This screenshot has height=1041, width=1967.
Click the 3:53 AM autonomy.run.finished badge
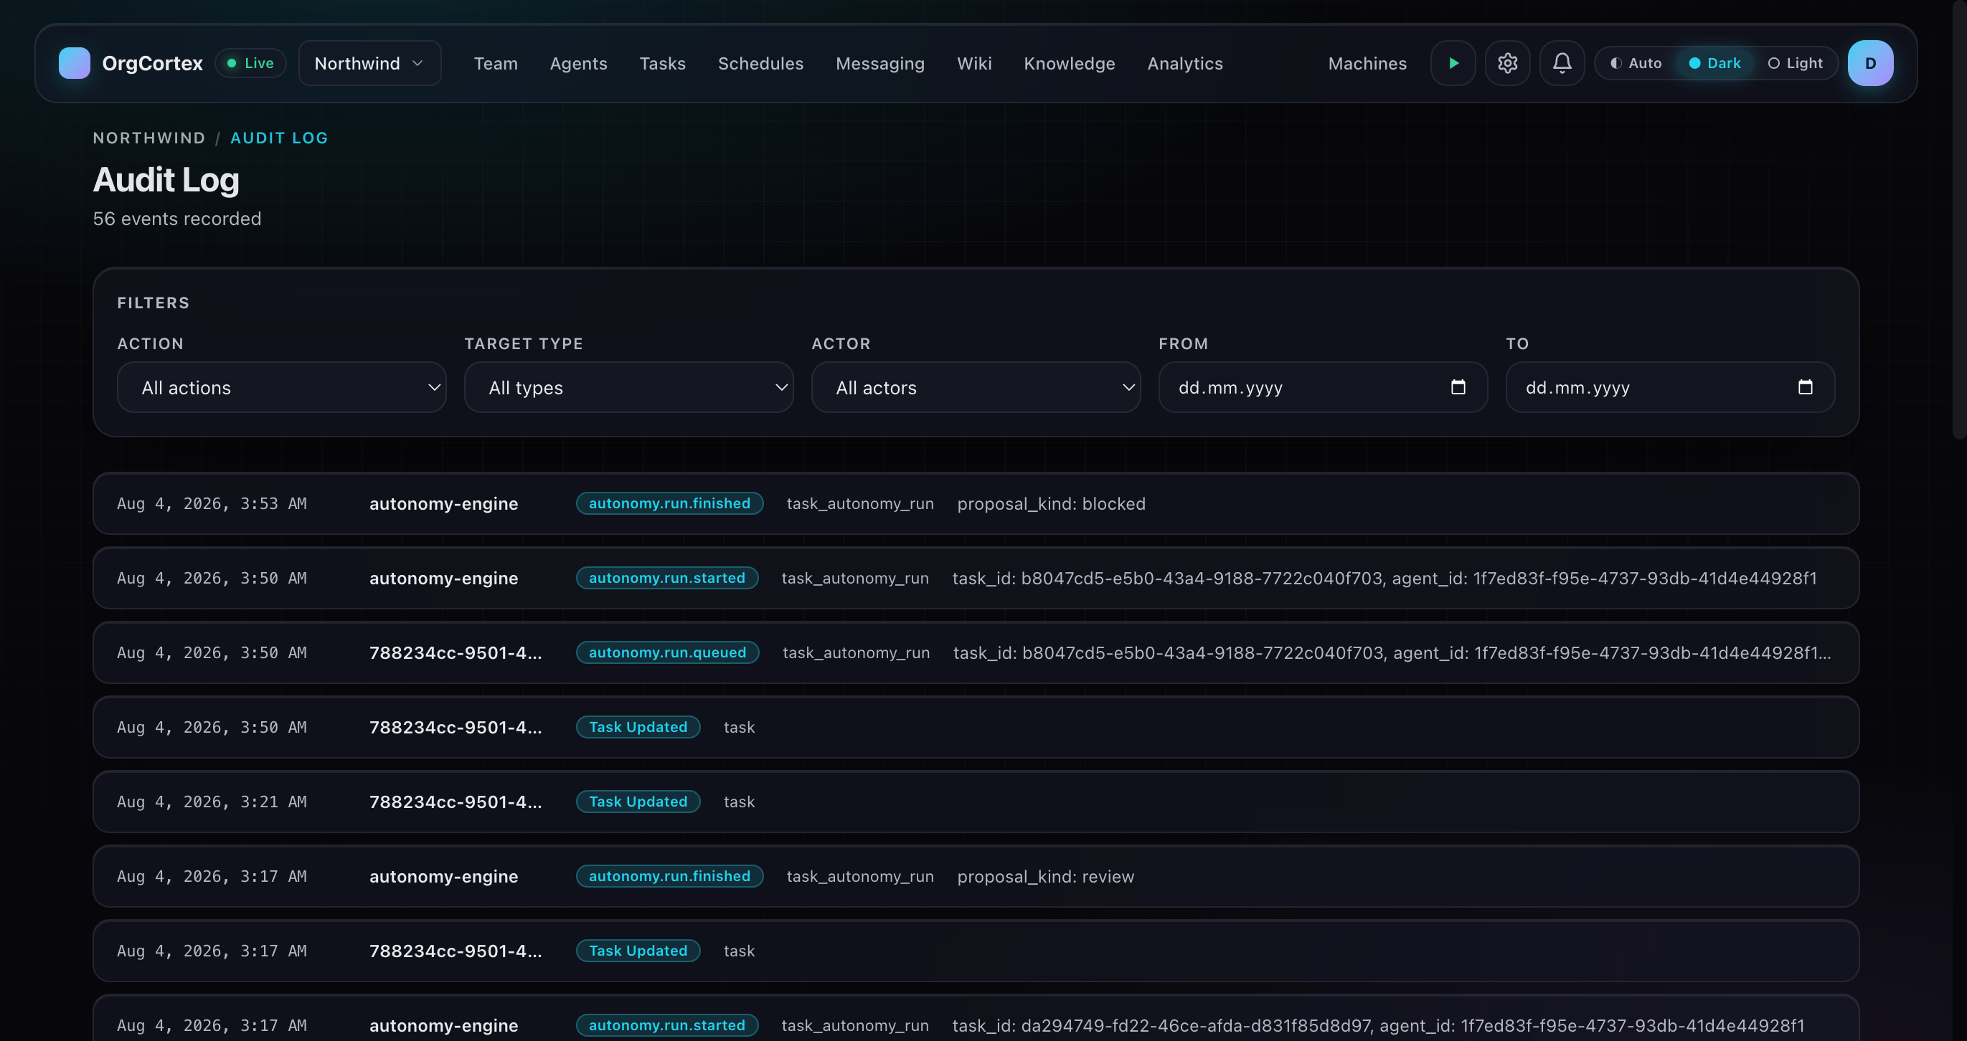coord(669,504)
